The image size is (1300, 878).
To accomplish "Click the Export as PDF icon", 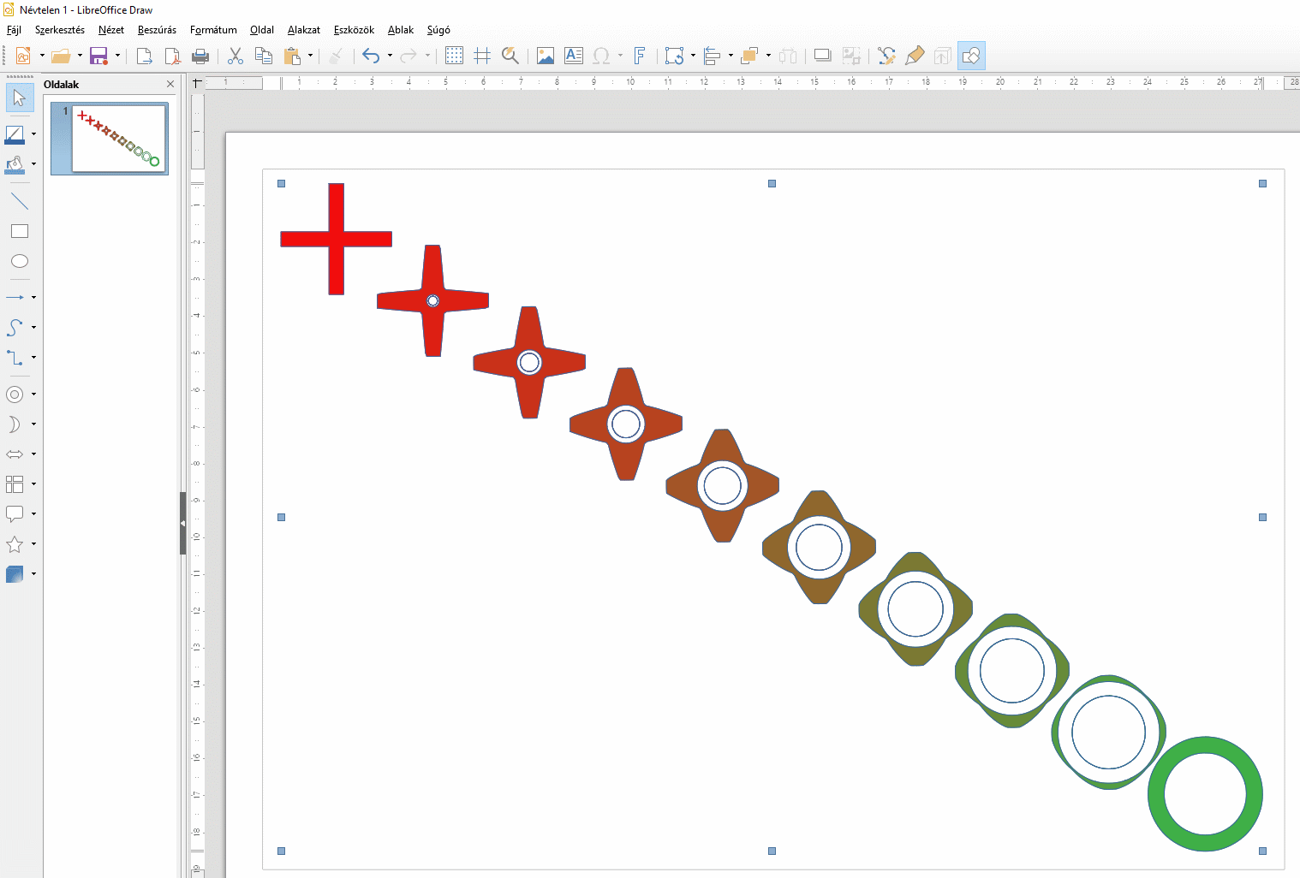I will (172, 56).
